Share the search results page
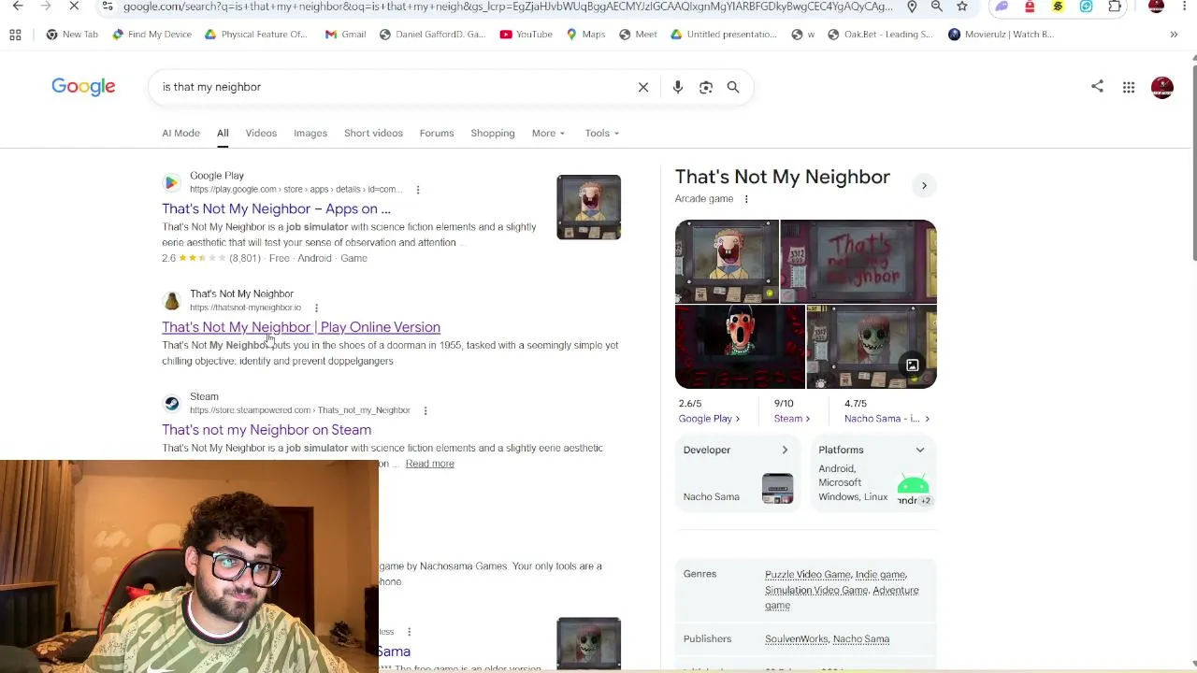This screenshot has width=1197, height=673. [x=1097, y=87]
